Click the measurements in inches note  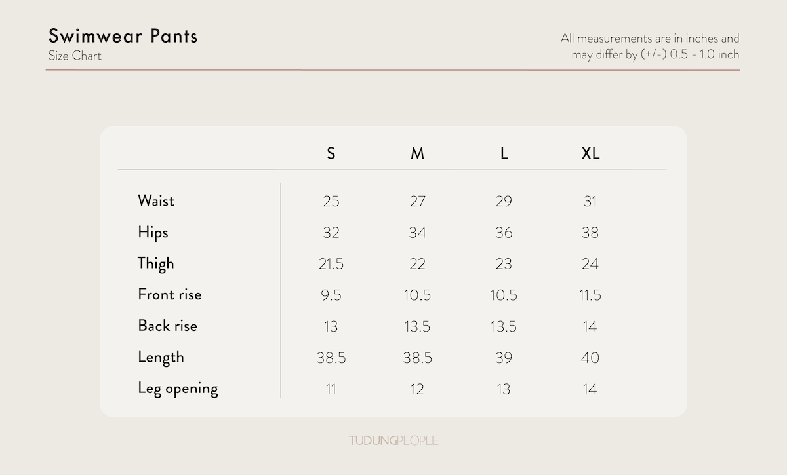(650, 46)
